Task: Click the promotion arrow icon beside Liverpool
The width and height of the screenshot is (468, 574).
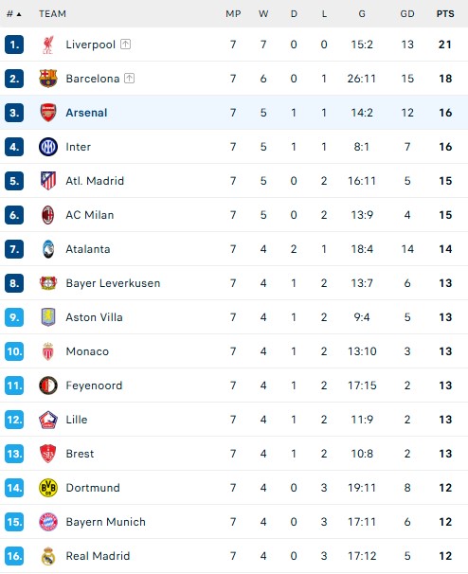Action: pos(126,45)
